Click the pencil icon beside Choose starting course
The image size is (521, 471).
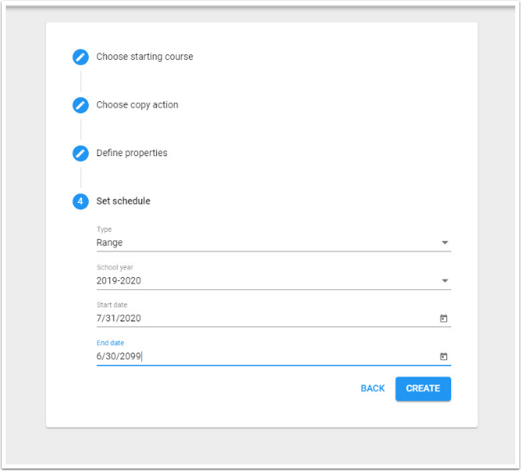(80, 57)
